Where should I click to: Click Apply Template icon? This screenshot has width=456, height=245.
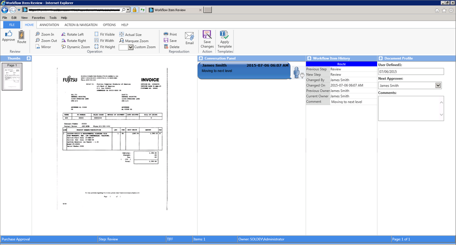click(x=224, y=35)
